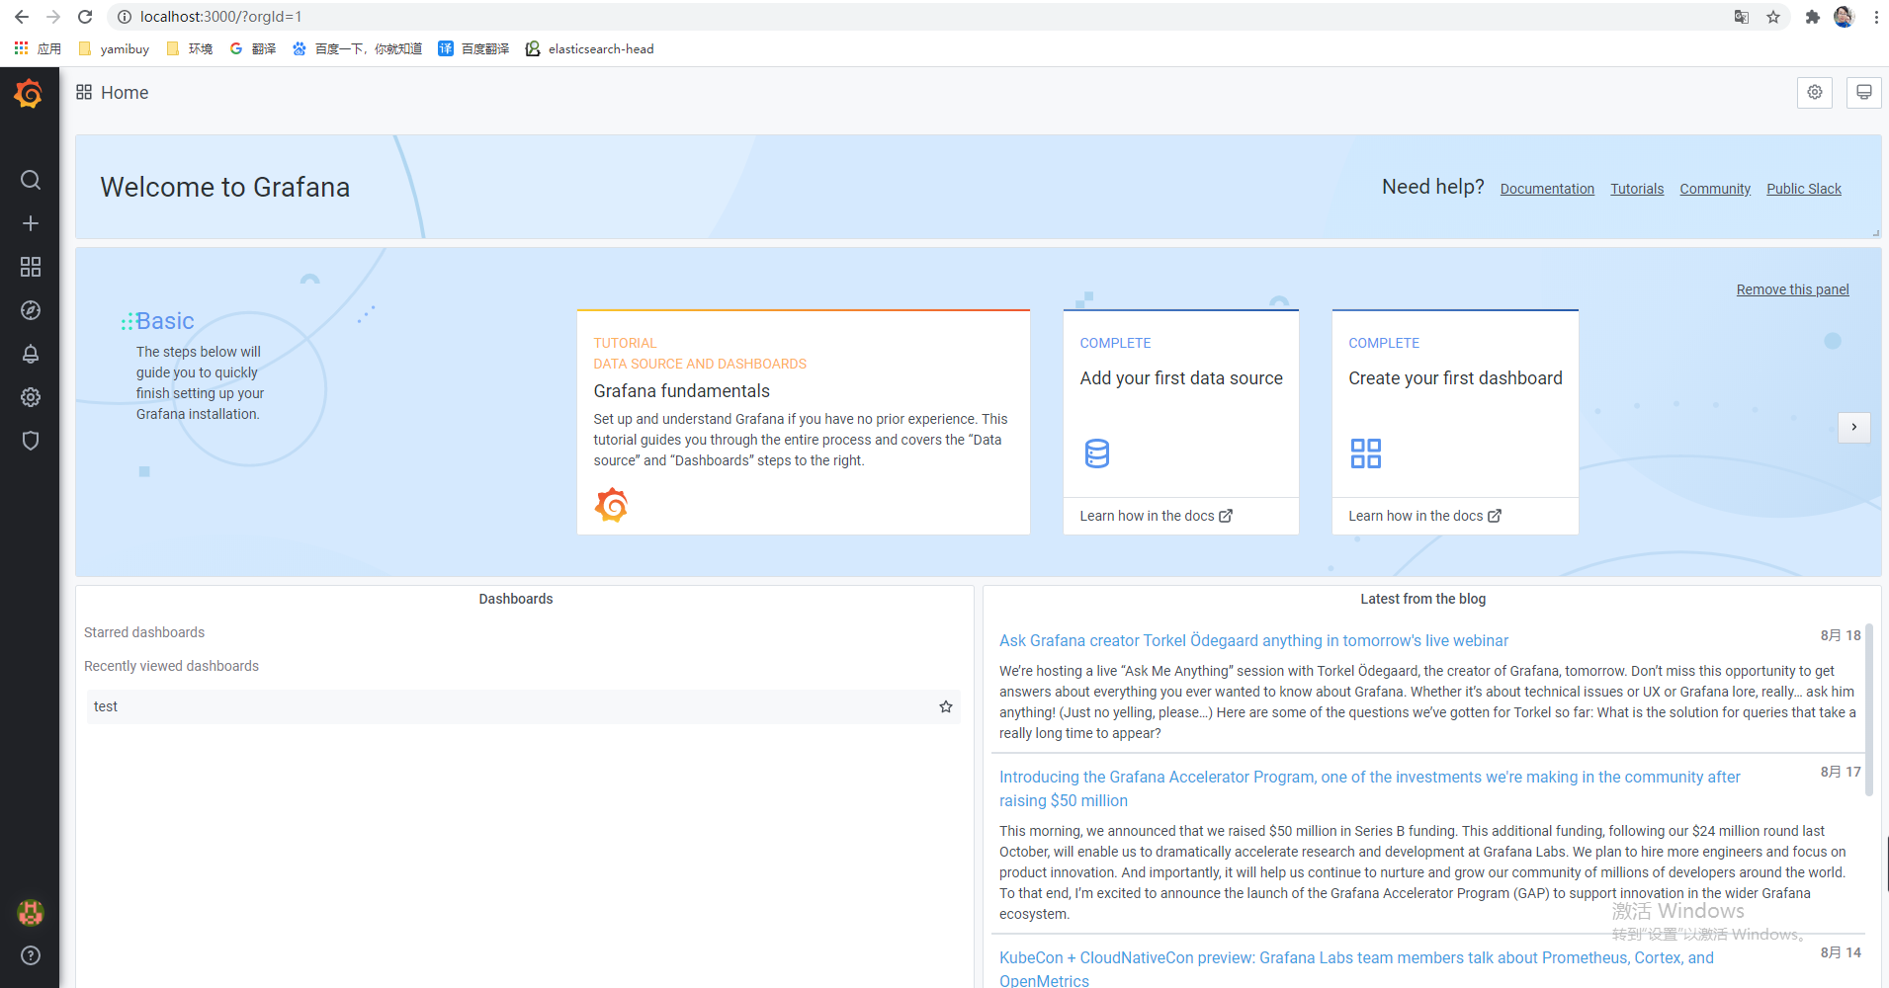Click site info icon in address bar
The image size is (1889, 988).
124,17
